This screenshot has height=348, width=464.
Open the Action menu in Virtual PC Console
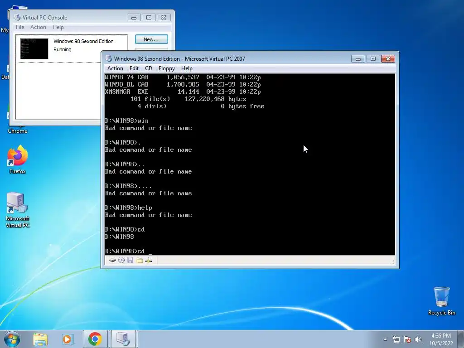pos(38,27)
